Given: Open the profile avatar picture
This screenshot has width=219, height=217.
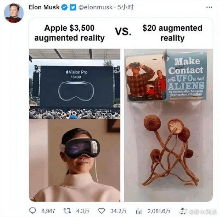Looking at the screenshot, I should (14, 13).
